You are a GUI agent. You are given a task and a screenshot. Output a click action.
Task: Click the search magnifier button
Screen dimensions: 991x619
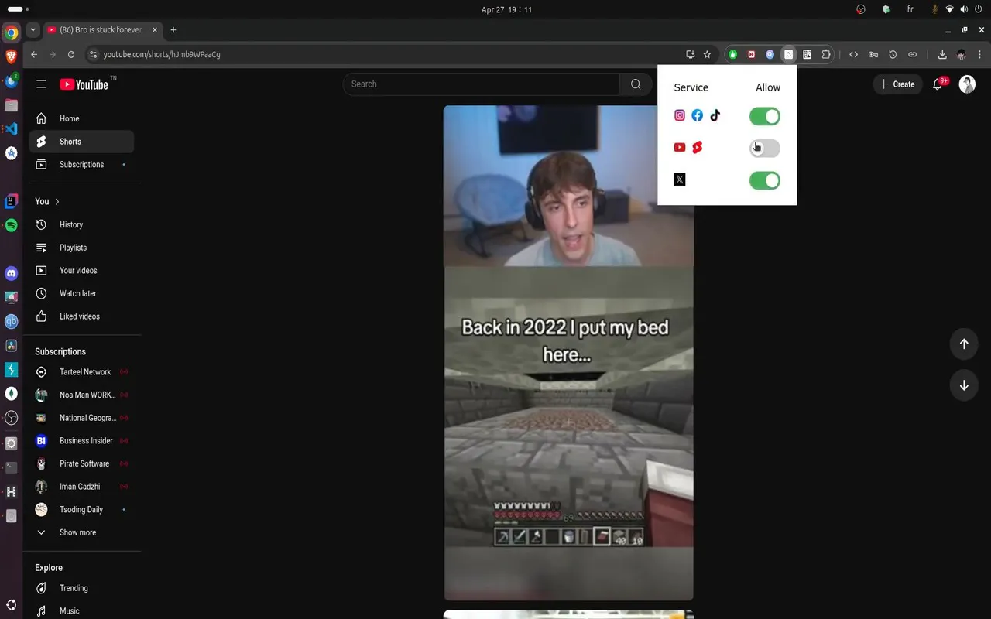636,84
